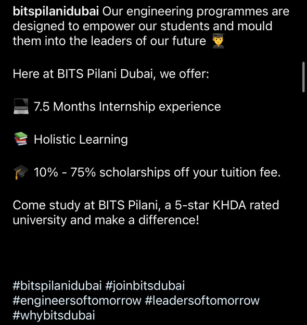Screen dimensions: 307x325
Task: Click the '10% - 75% scholarships' line
Action: tap(157, 172)
